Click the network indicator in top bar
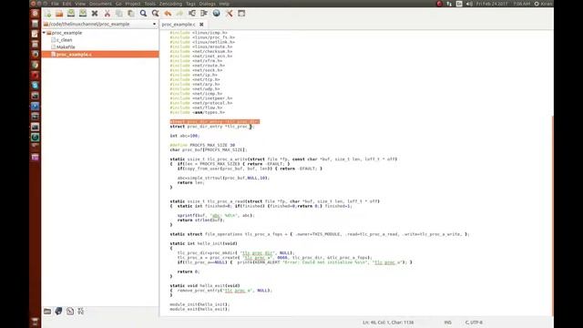 click(x=449, y=4)
